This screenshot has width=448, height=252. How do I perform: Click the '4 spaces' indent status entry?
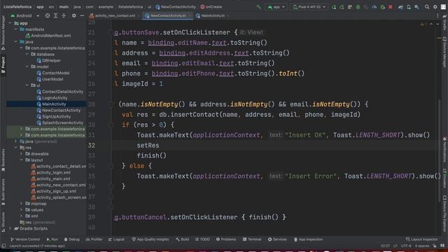[422, 246]
